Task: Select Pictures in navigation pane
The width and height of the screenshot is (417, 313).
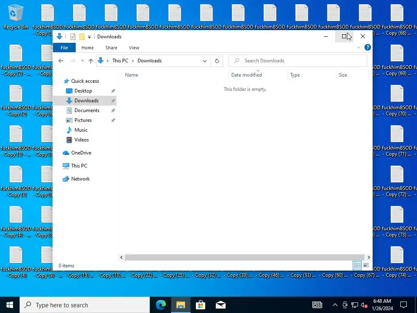Action: 83,120
